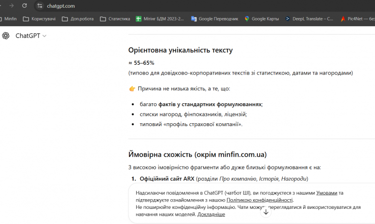This screenshot has height=224, width=375.
Task: Open the Умовами terms link
Action: [x=327, y=193]
